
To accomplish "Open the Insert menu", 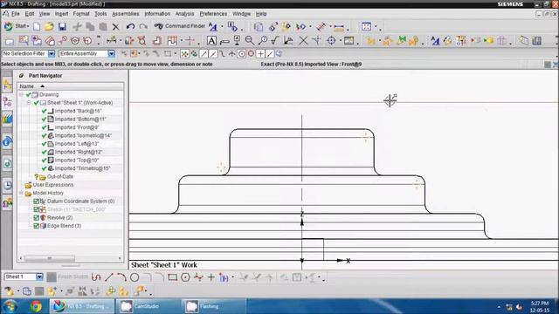I will (61, 14).
